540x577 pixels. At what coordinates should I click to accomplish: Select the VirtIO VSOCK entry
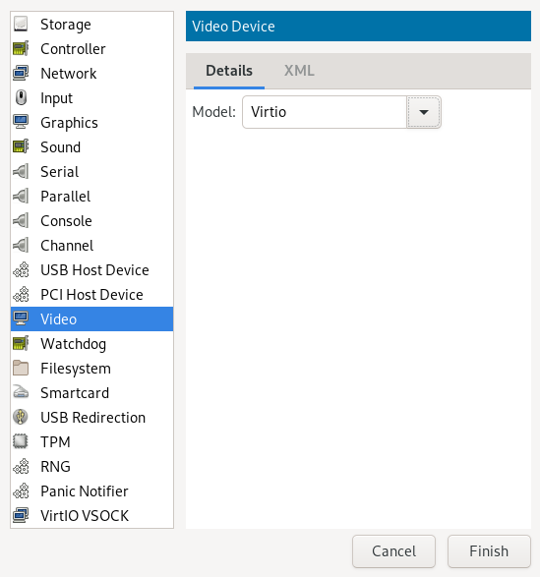click(x=92, y=515)
